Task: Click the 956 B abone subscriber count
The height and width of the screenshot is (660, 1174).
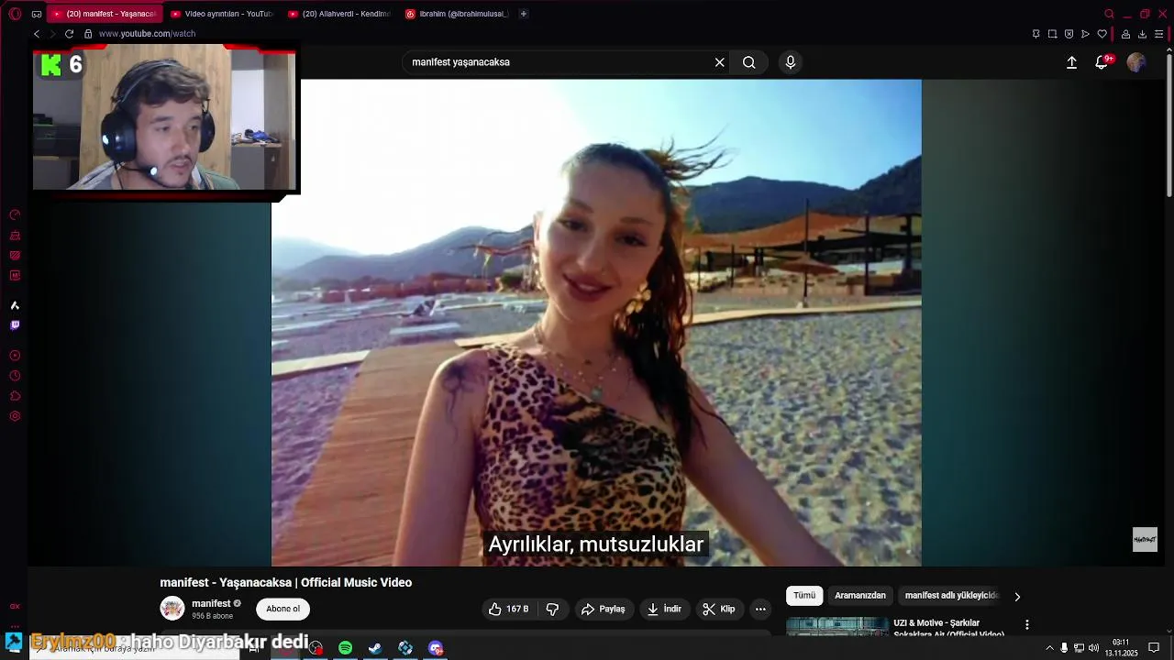Action: 212,616
